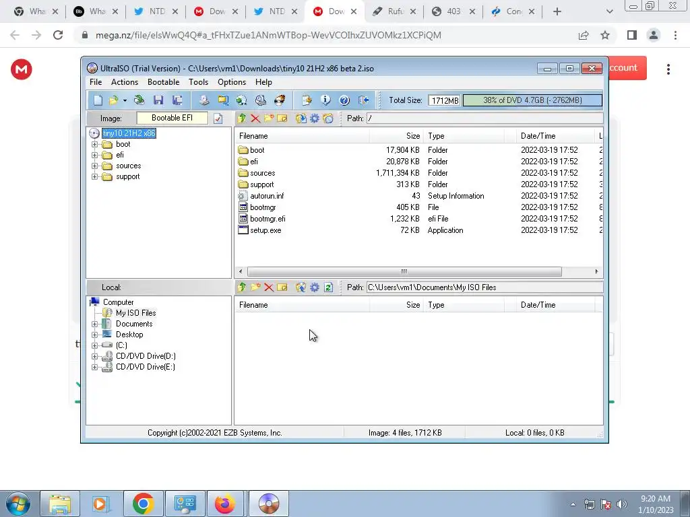Open the Help menu
690x517 pixels.
pos(263,82)
